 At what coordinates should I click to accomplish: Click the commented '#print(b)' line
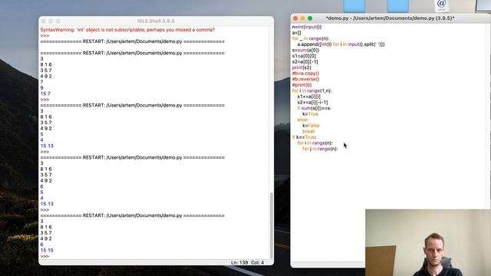(302, 85)
